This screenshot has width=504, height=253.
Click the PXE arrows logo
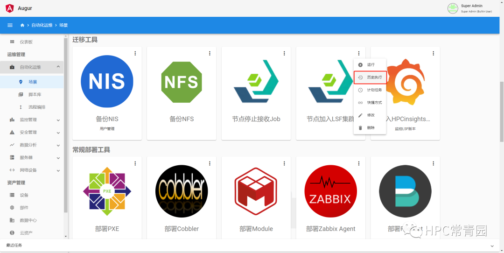107,191
